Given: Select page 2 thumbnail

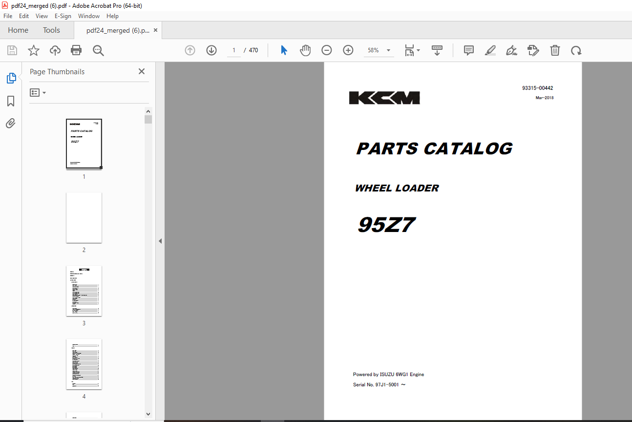Looking at the screenshot, I should [84, 217].
